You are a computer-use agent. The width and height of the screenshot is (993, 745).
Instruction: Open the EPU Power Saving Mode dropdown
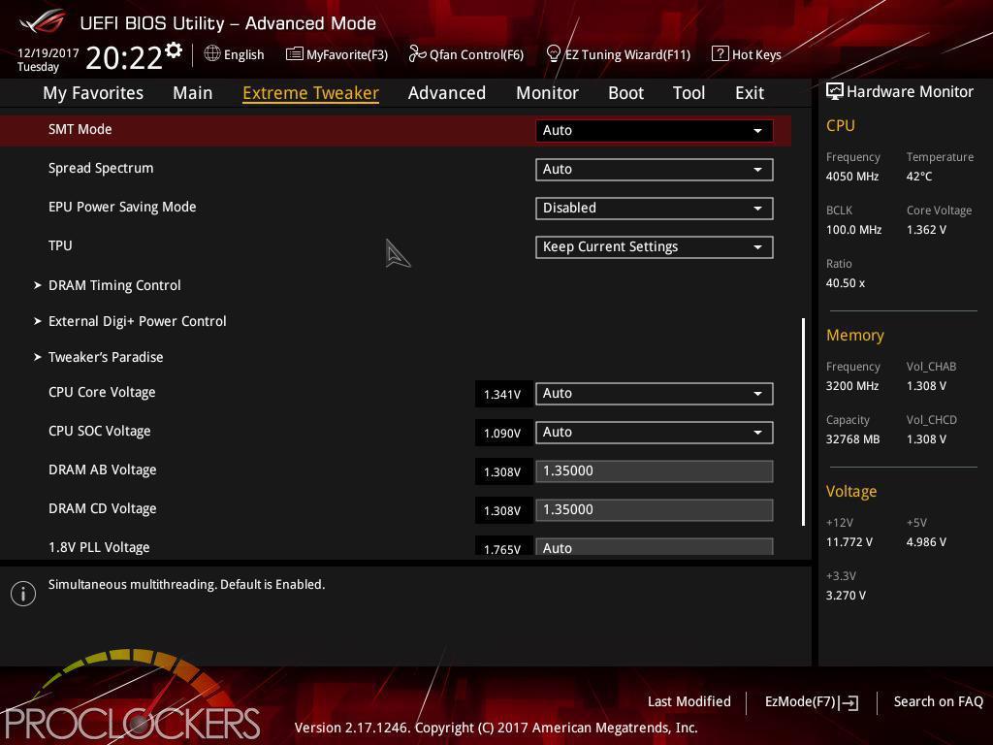tap(655, 209)
